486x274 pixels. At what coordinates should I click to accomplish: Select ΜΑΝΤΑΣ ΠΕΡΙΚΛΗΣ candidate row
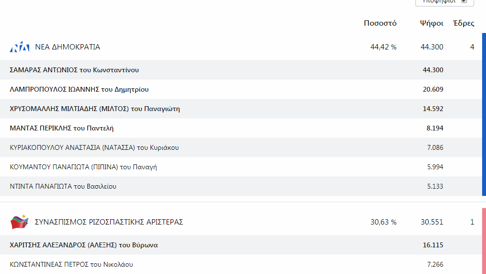(x=241, y=128)
